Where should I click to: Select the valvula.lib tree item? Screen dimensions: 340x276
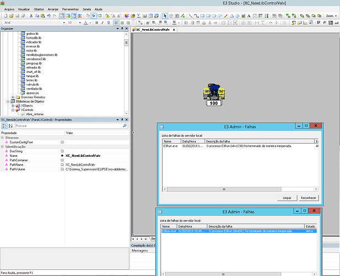tap(33, 84)
